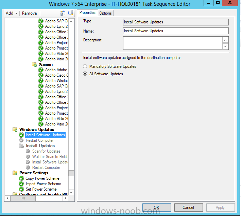The image size is (241, 216).
Task: Click the Name input field
Action: point(175,31)
